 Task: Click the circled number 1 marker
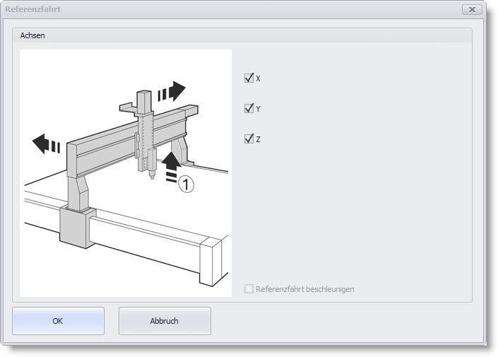click(x=184, y=185)
